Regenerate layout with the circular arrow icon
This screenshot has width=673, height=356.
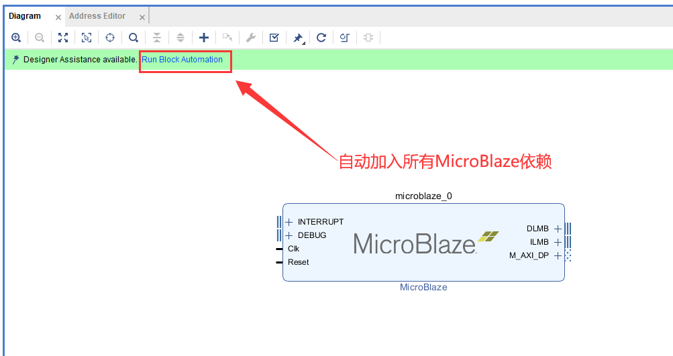click(321, 38)
